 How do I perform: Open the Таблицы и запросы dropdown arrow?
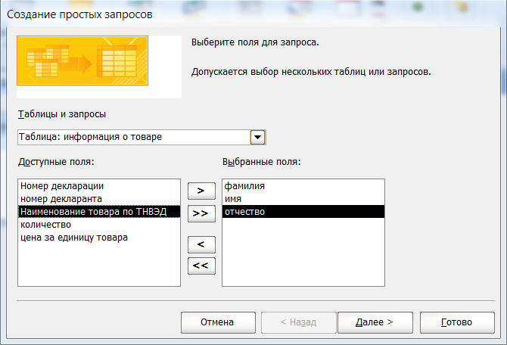[258, 137]
